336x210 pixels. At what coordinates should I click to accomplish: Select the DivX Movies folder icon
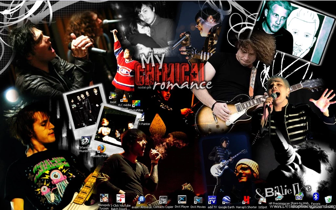(x=198, y=200)
